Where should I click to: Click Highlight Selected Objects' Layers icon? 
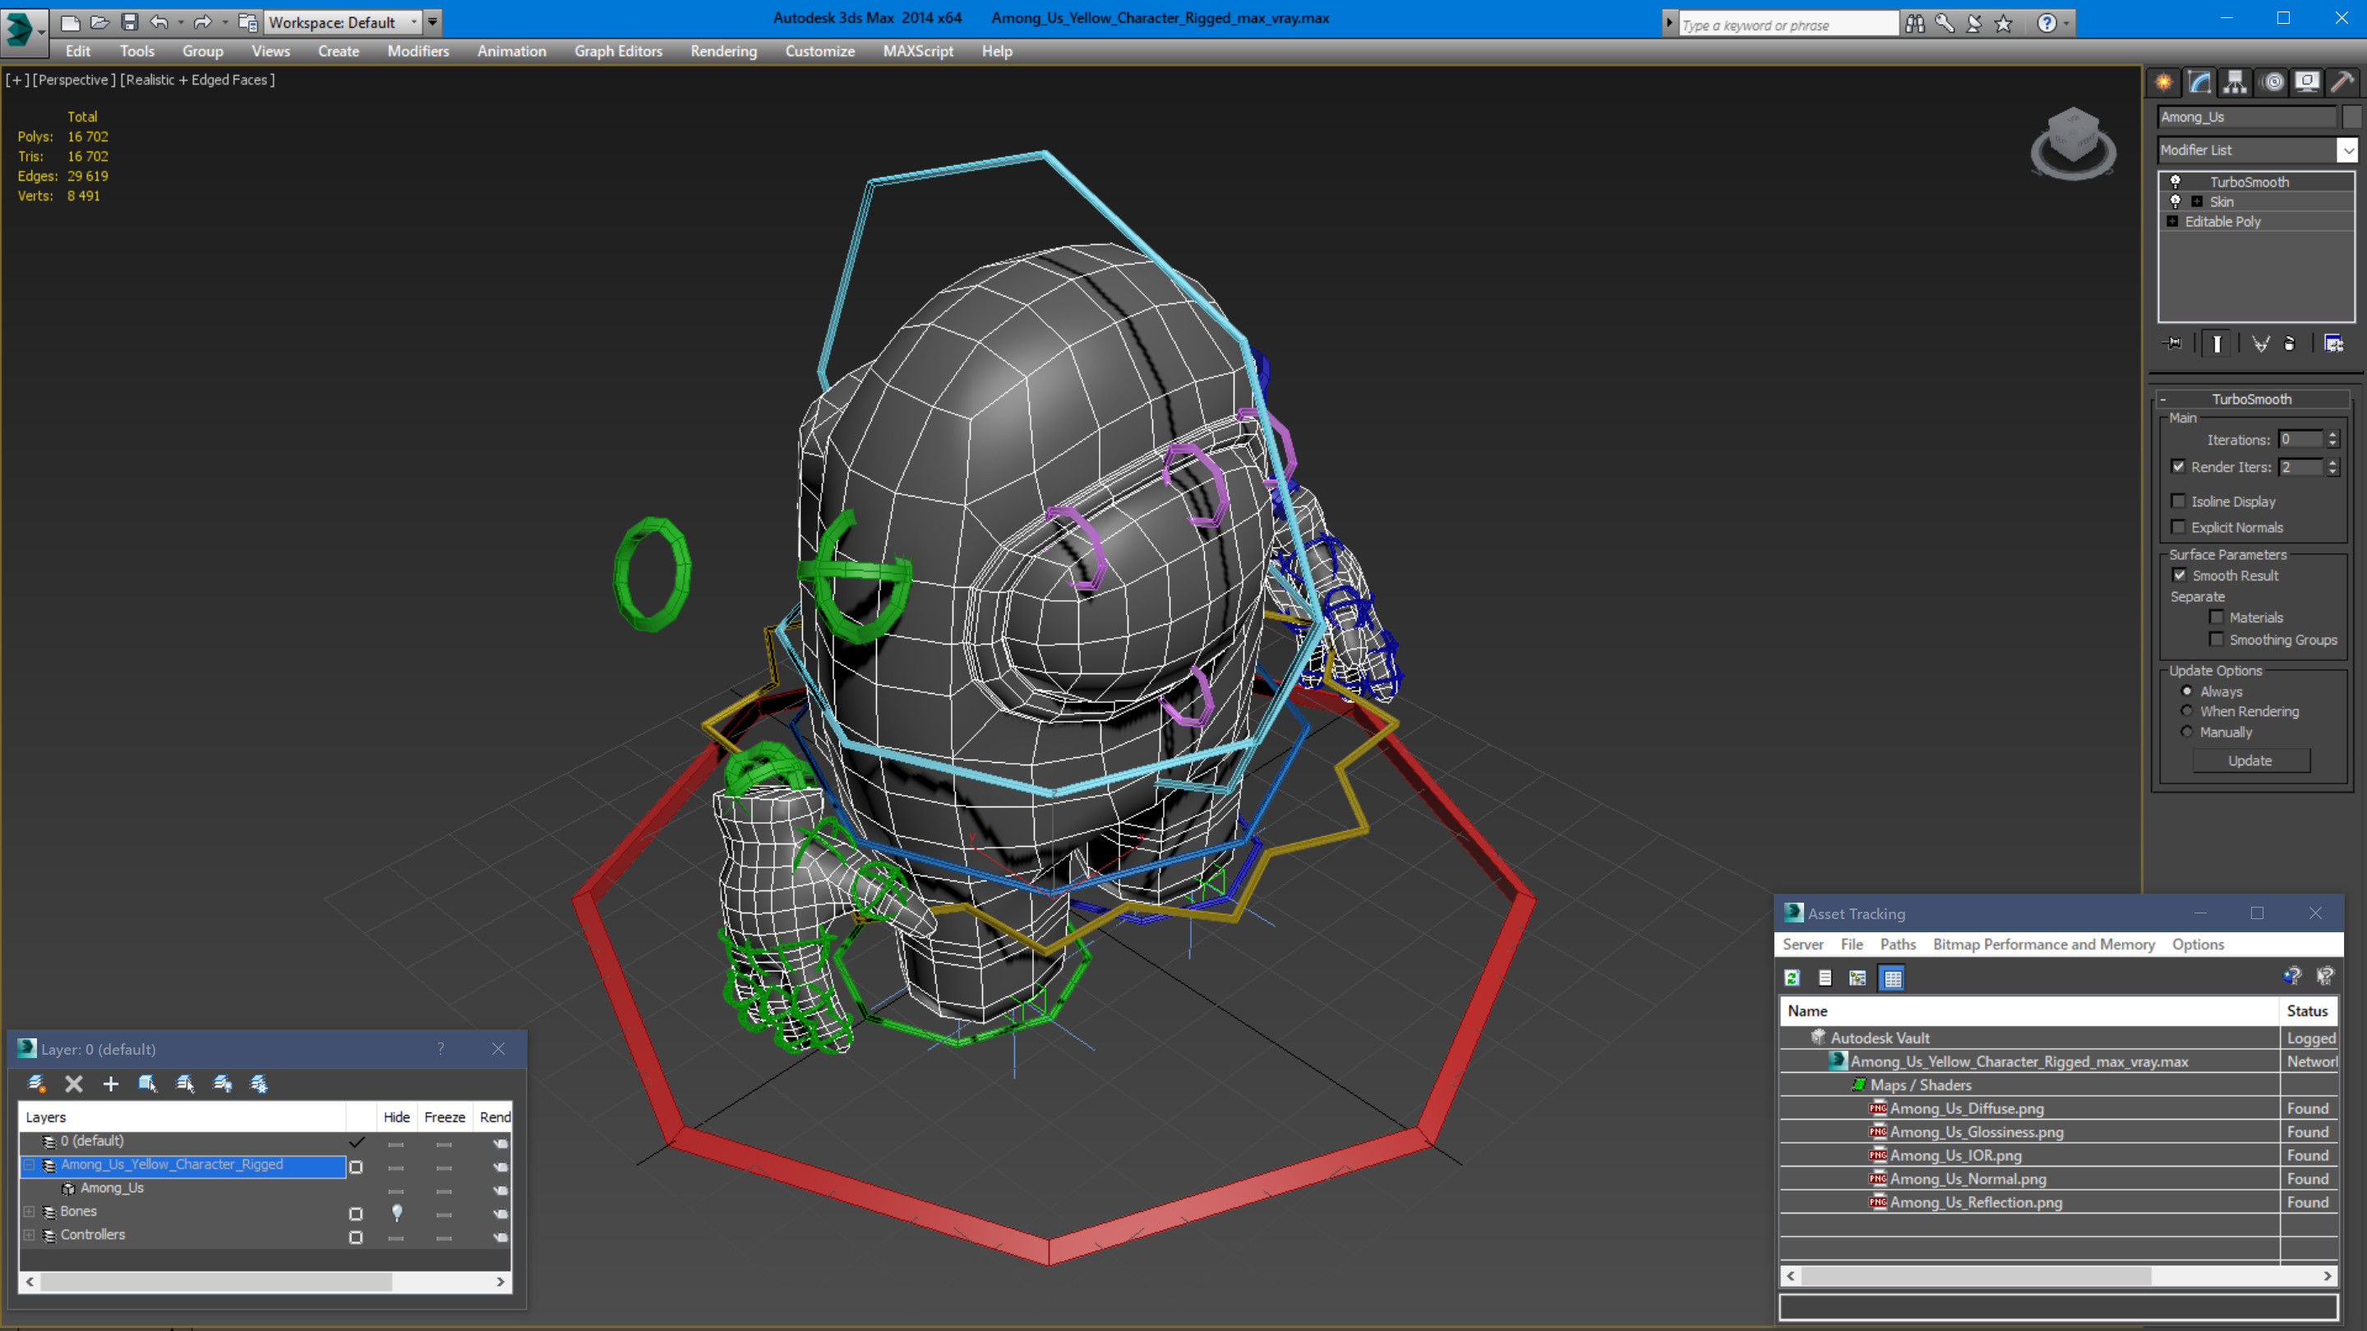185,1084
